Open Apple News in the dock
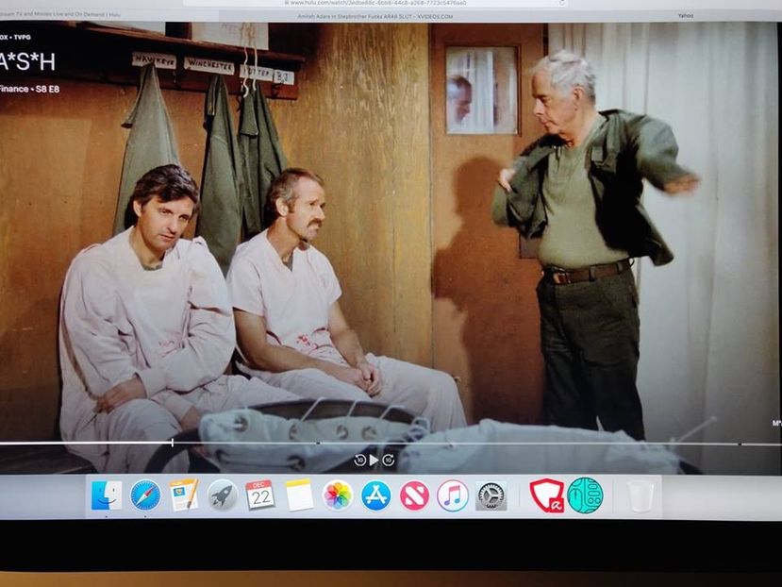This screenshot has width=782, height=587. click(414, 495)
